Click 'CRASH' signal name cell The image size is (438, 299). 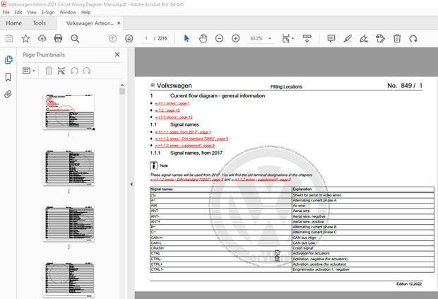[x=220, y=248]
